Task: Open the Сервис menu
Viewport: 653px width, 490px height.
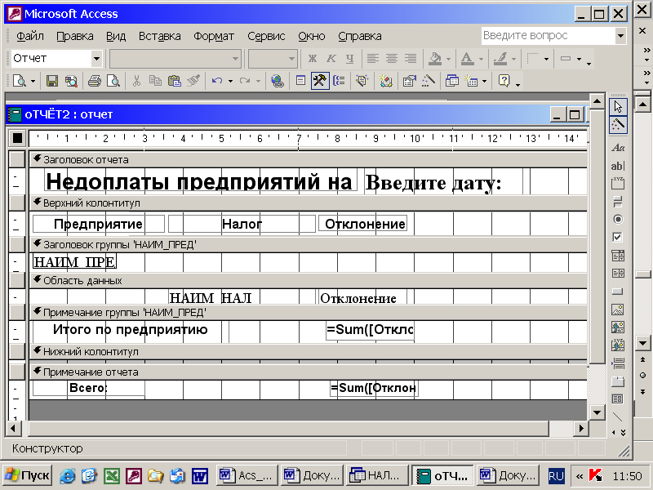Action: (x=266, y=36)
